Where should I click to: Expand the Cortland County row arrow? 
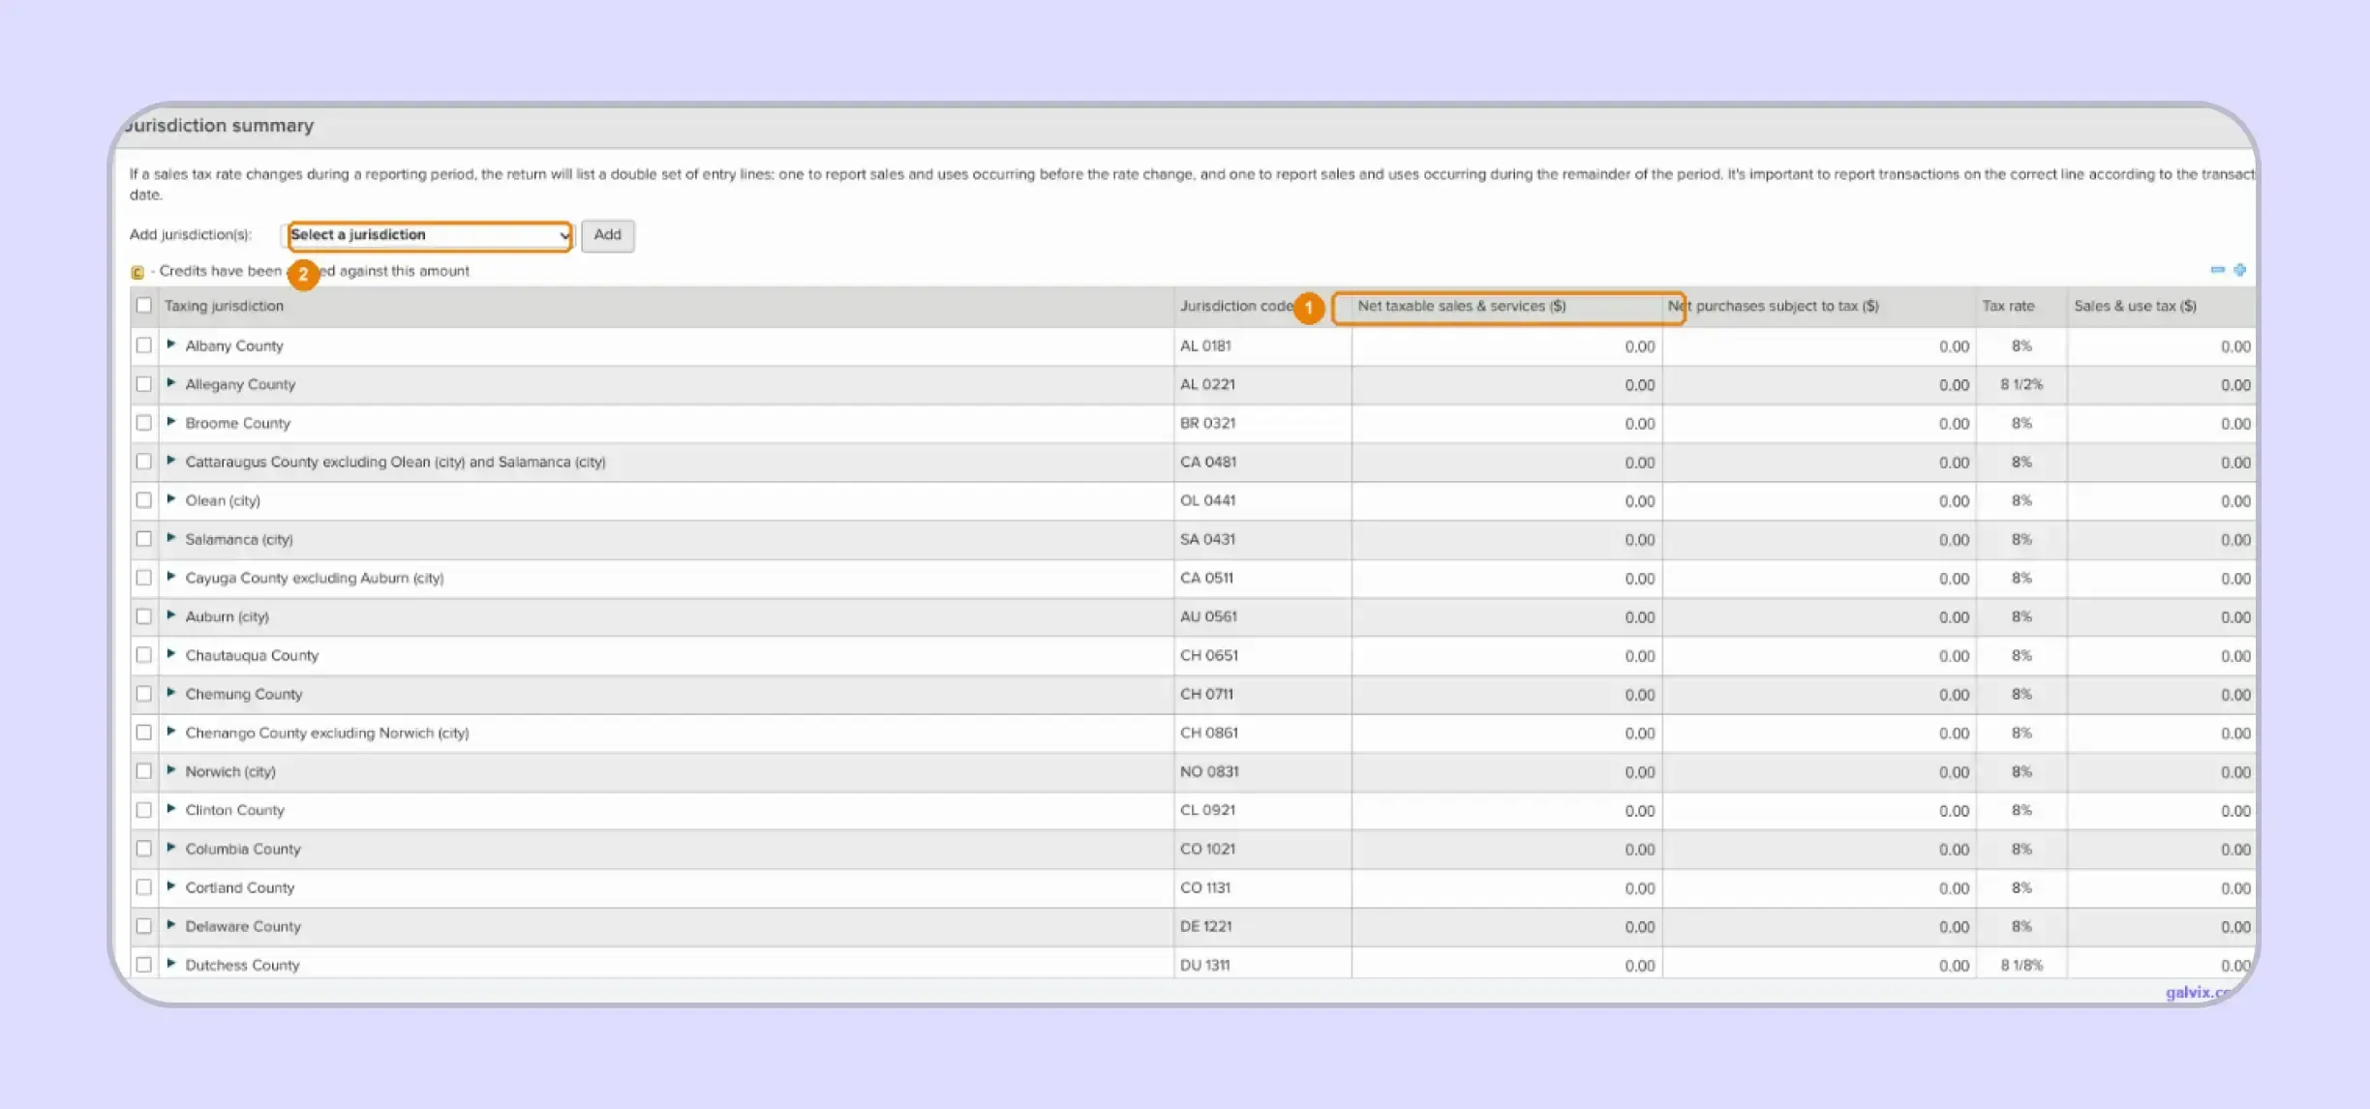tap(171, 886)
